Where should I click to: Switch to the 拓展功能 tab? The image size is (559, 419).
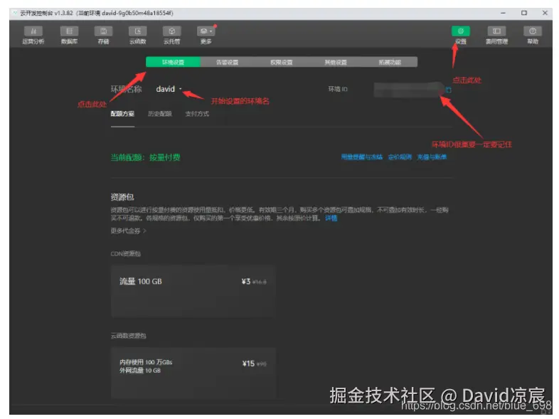point(390,62)
